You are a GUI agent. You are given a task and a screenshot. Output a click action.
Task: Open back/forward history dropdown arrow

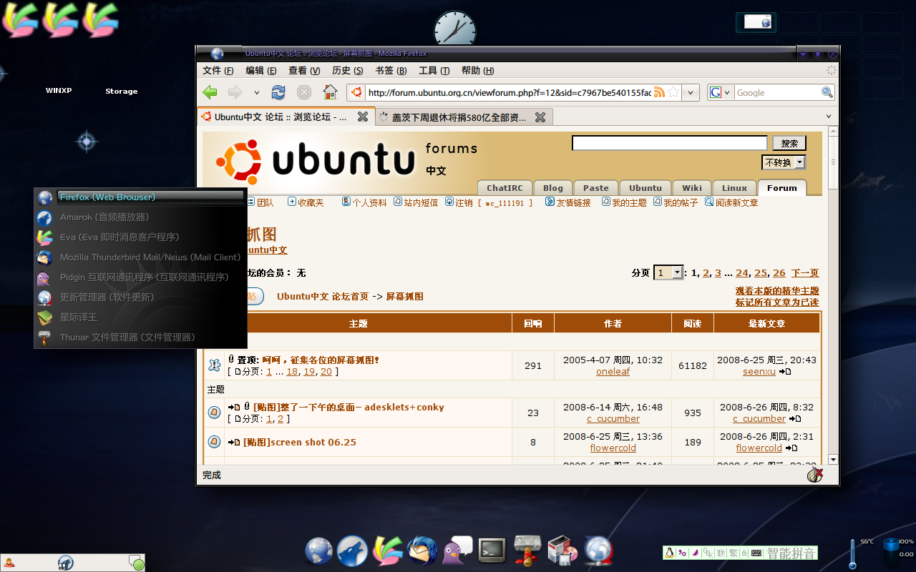[x=257, y=92]
